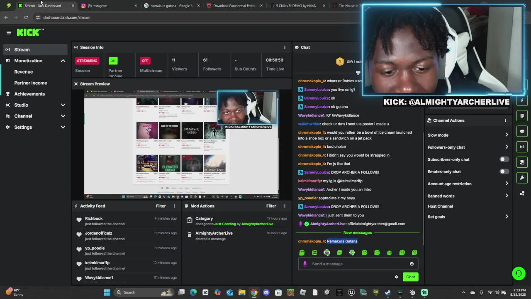Toggle Emotes-only chat switch
Image resolution: width=531 pixels, height=299 pixels.
(x=504, y=172)
